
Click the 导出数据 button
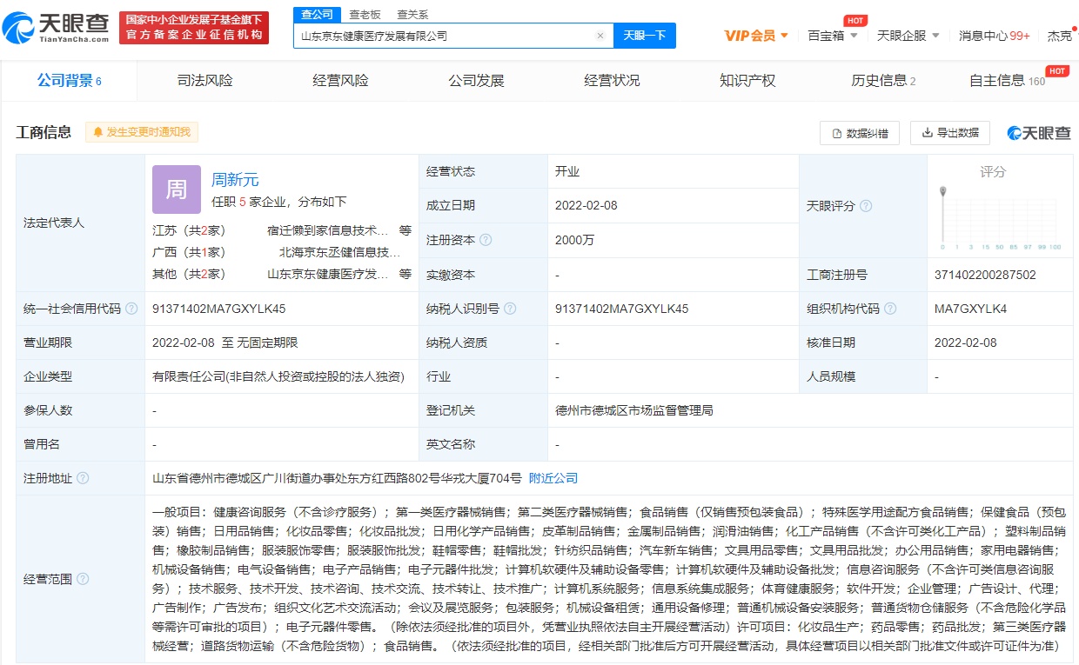coord(950,133)
